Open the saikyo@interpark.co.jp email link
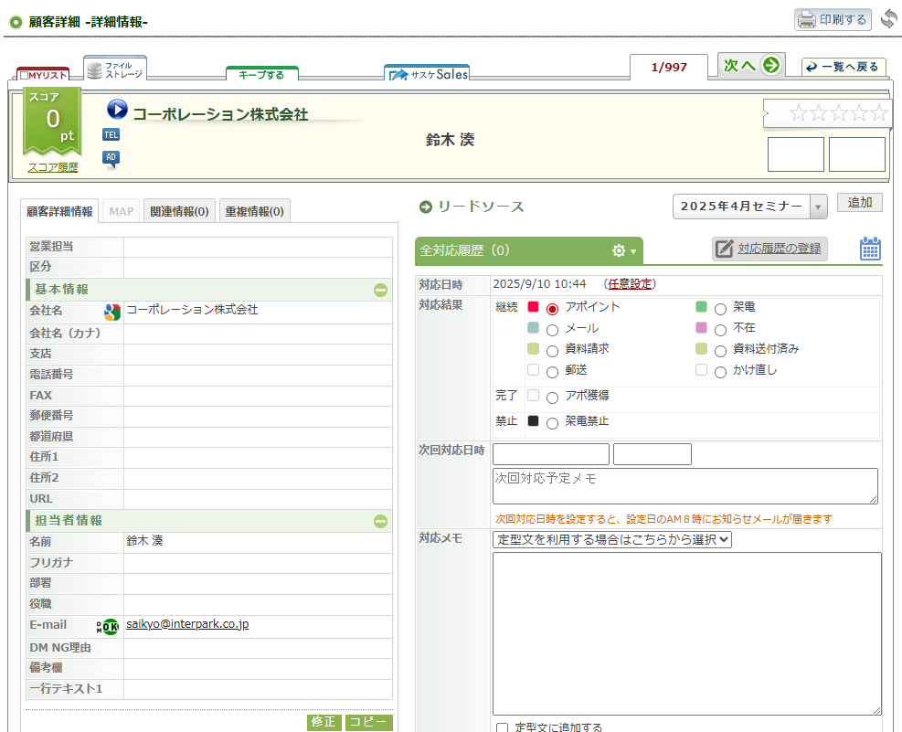Screen dimensions: 902x732 (187, 624)
